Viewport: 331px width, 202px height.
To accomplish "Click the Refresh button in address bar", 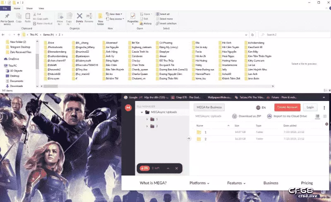I will (x=252, y=35).
